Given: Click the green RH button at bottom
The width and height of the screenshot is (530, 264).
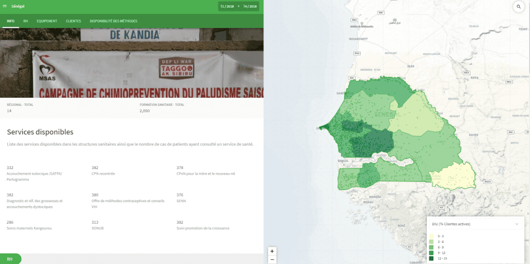Looking at the screenshot, I should (10, 259).
